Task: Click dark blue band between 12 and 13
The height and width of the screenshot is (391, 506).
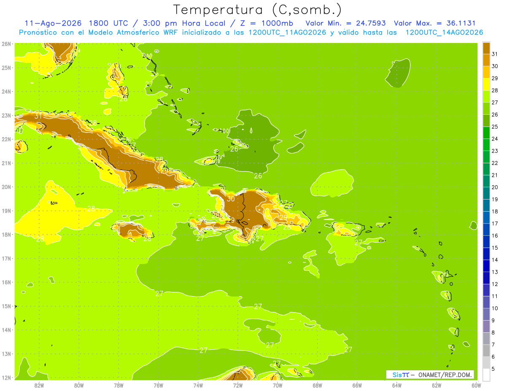Action: (x=486, y=278)
